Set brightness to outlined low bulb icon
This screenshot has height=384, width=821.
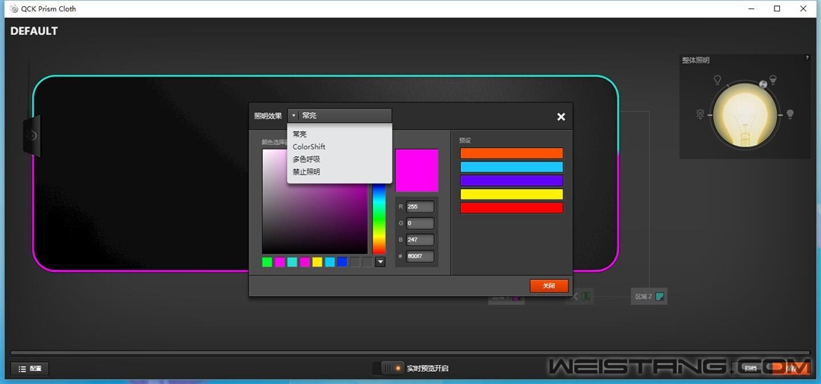[x=718, y=80]
